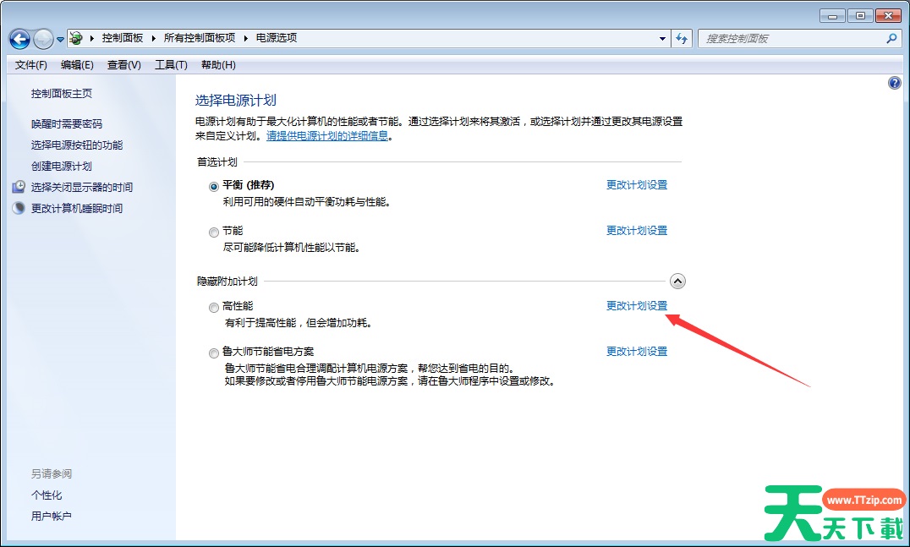
Task: Click the monitor icon beside 选择关闭显示器的时间
Action: point(19,187)
